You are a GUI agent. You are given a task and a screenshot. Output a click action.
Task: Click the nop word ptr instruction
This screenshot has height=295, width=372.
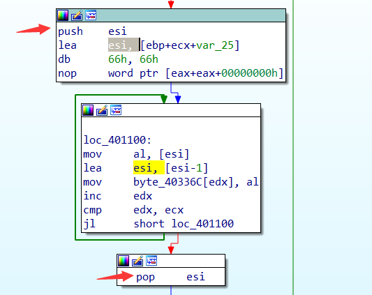click(x=171, y=73)
